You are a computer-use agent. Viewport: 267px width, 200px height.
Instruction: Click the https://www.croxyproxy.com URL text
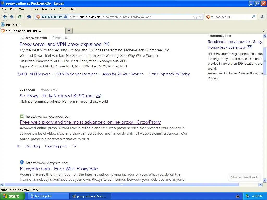click(x=48, y=116)
